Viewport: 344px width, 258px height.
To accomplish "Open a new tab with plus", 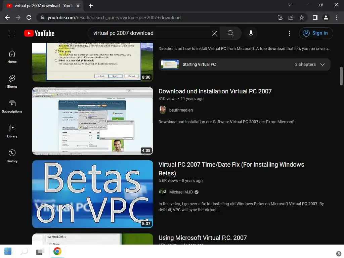I will coord(91,6).
